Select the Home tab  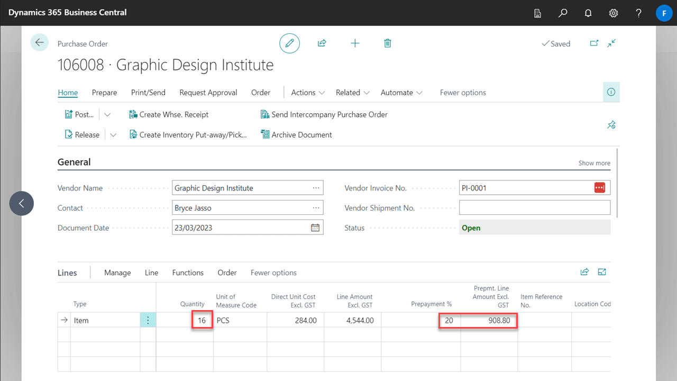68,93
